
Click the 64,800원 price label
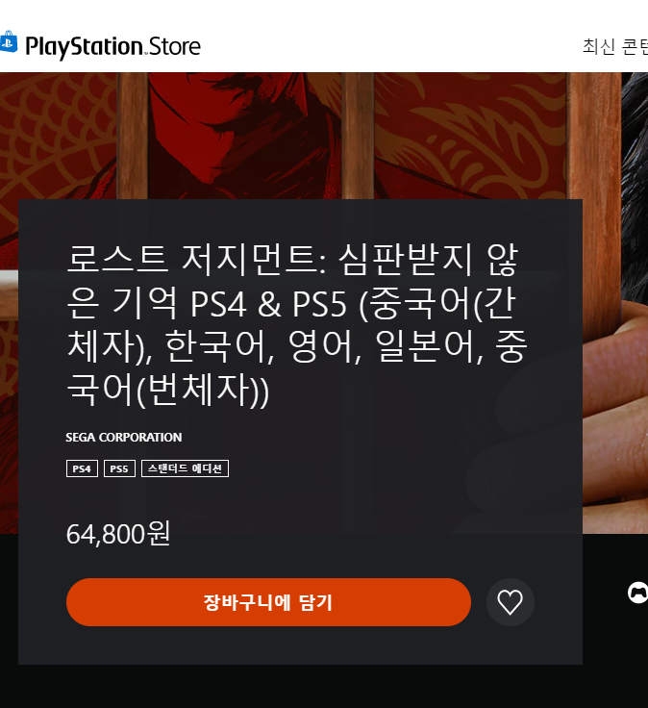118,534
